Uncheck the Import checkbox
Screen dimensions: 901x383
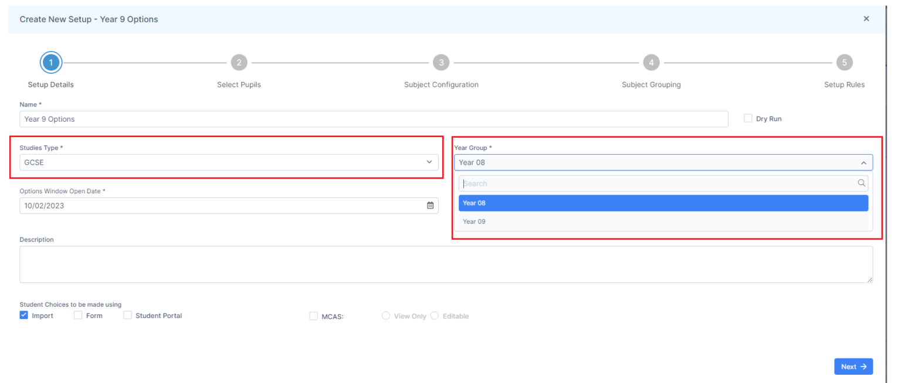coord(23,314)
